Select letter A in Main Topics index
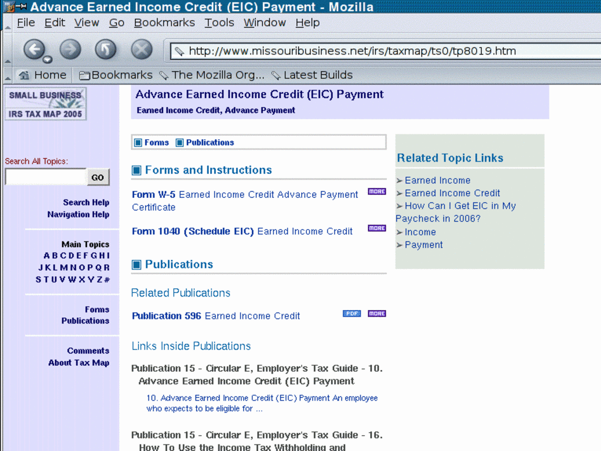Viewport: 601px width, 451px height. pos(46,255)
